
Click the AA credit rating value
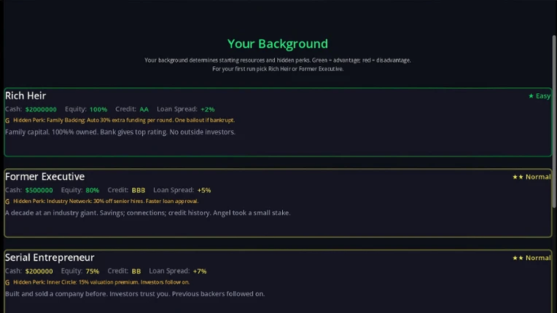(144, 109)
